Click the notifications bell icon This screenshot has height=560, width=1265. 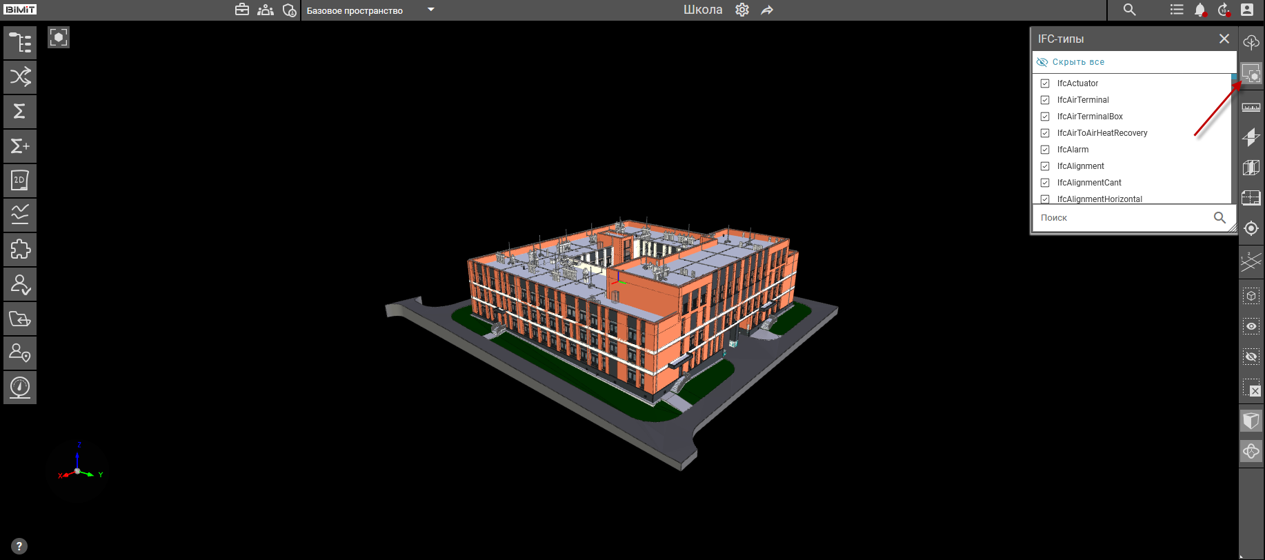click(x=1200, y=10)
